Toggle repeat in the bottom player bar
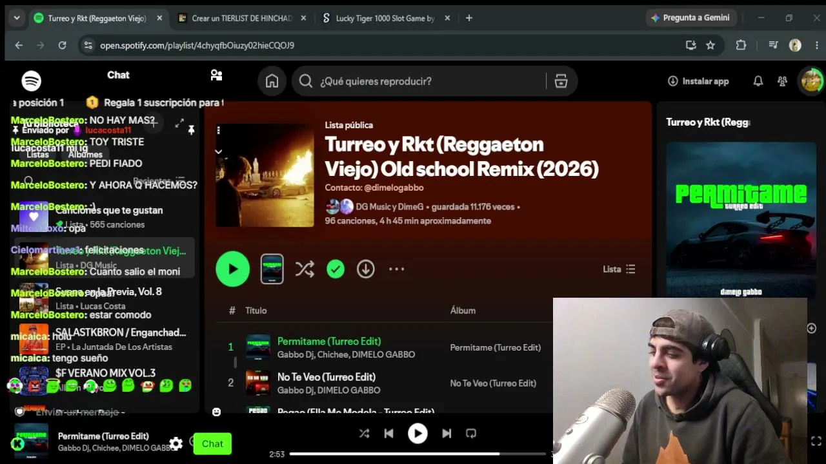The height and width of the screenshot is (464, 826). [x=471, y=434]
